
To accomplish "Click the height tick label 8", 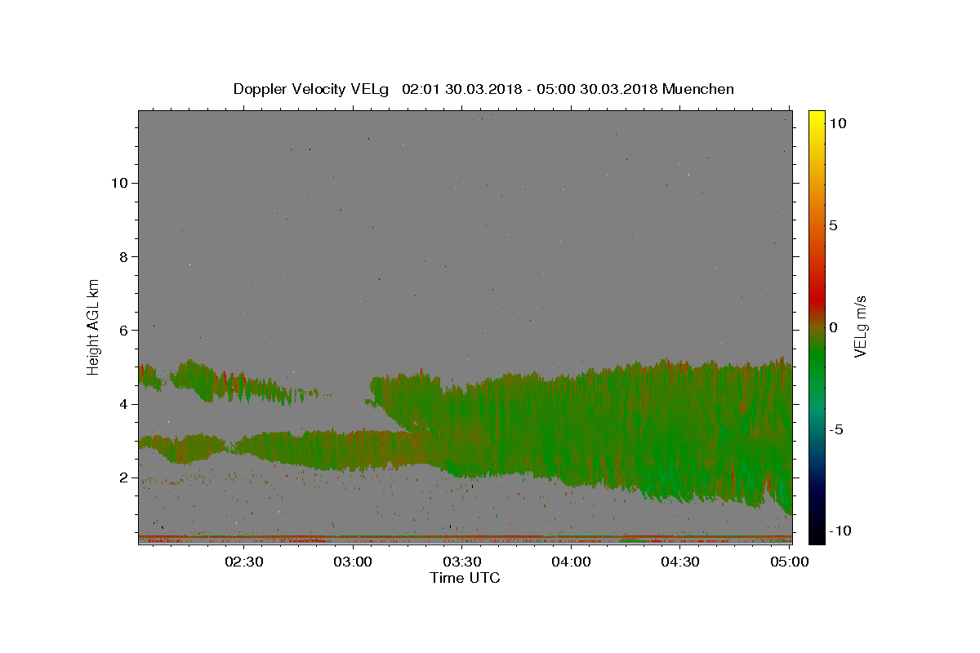I will pyautogui.click(x=122, y=256).
